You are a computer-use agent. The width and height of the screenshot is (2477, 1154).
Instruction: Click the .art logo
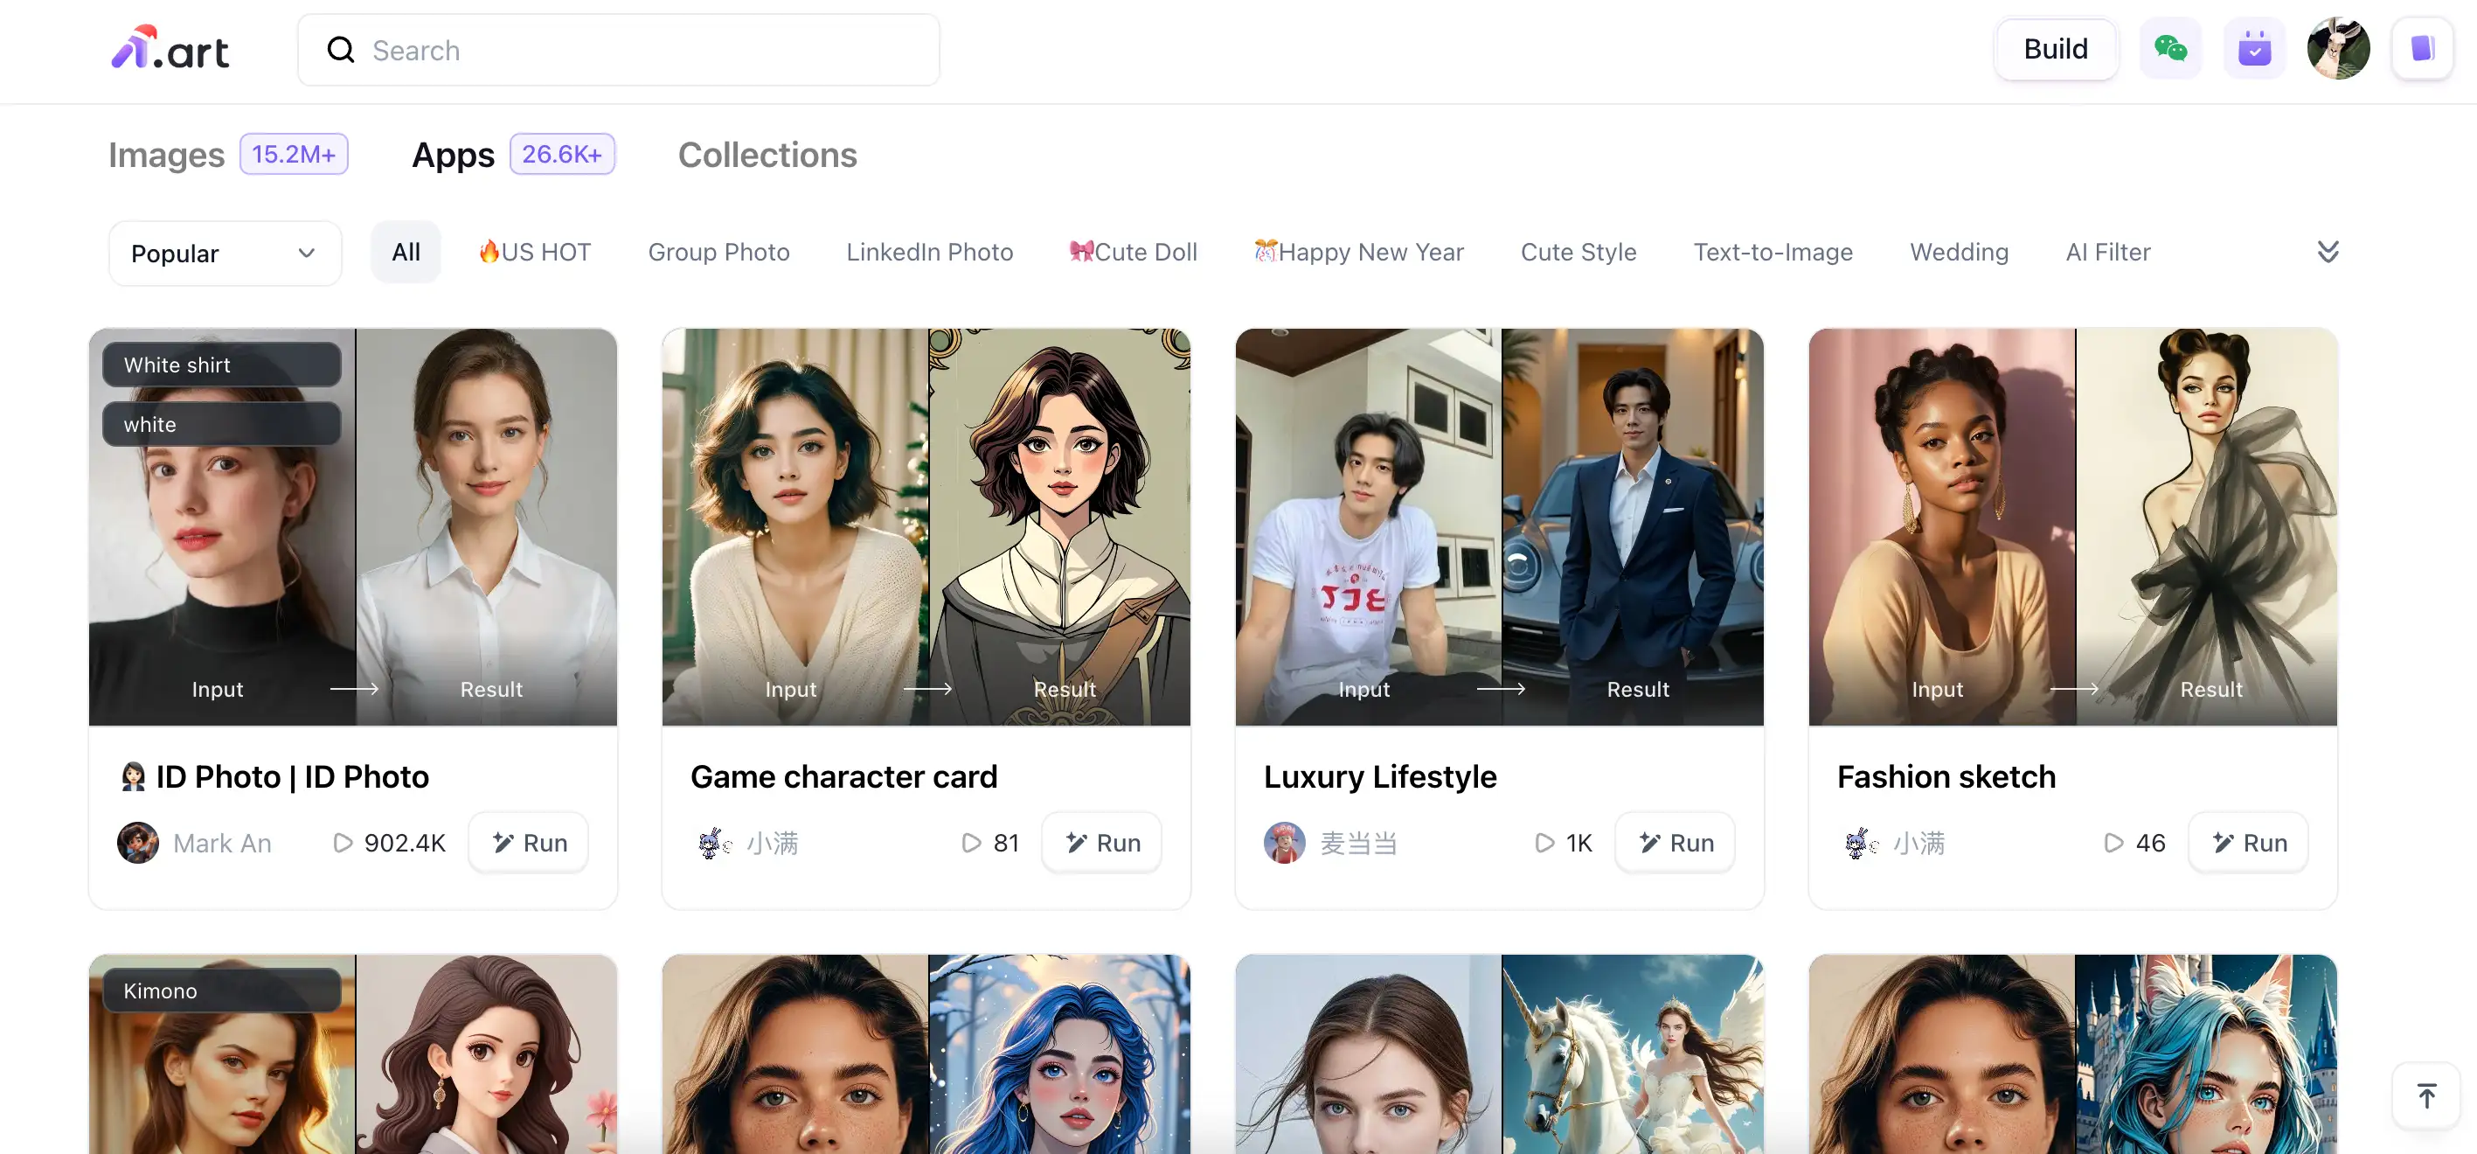coord(170,48)
